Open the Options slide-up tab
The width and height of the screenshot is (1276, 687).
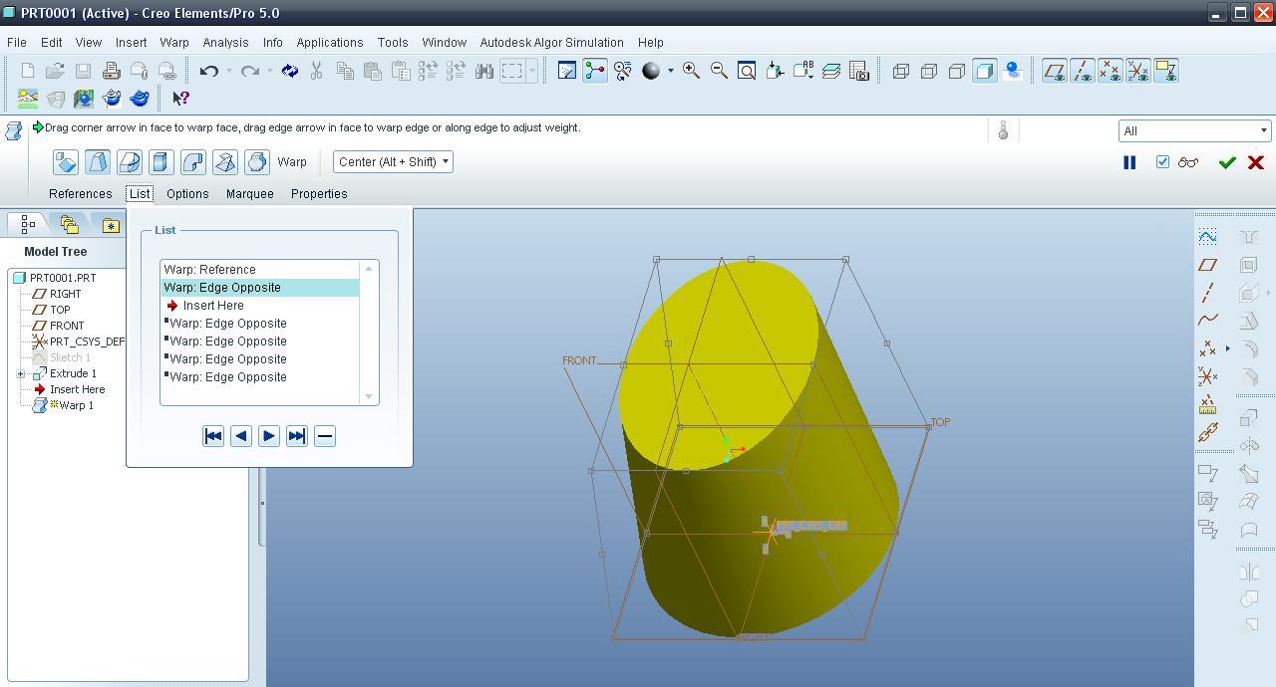[x=187, y=194]
